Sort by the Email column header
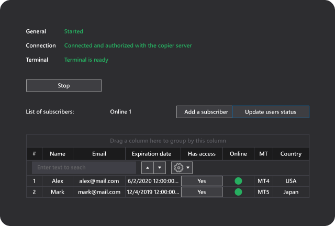 click(x=99, y=154)
